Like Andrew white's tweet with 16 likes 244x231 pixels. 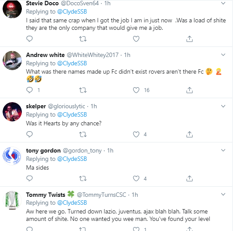(136, 90)
